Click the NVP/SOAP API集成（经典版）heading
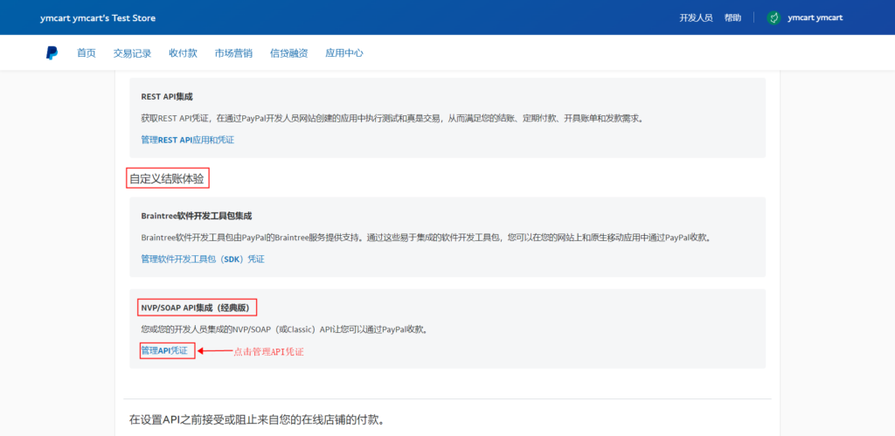This screenshot has width=895, height=436. [196, 308]
